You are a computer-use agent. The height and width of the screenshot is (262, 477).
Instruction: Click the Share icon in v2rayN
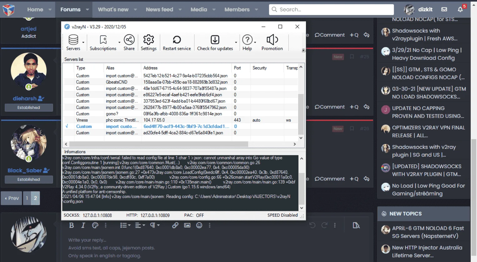click(129, 40)
